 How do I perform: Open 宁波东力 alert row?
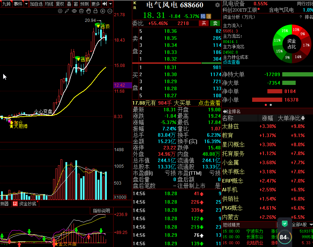(267, 231)
